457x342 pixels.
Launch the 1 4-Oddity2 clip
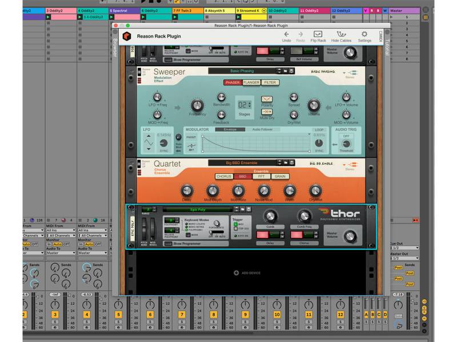80,17
